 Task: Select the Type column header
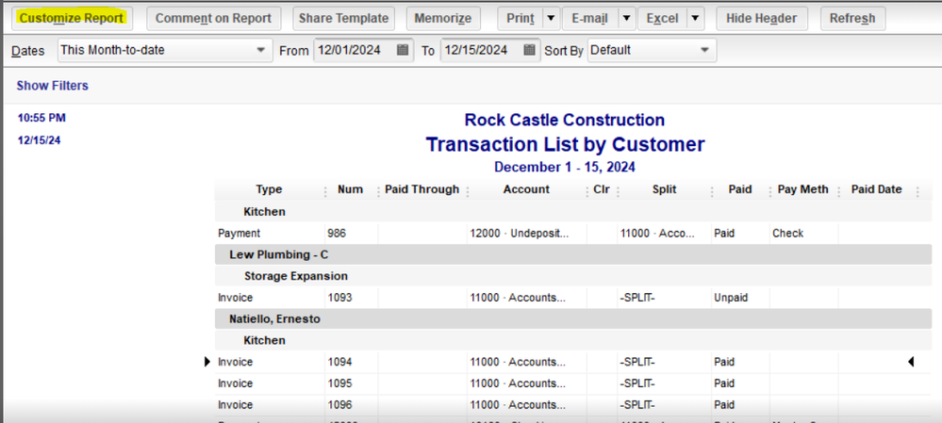[x=269, y=189]
